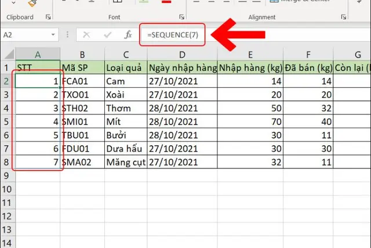Select Đã bán value in Măng cụt row
Screen dimensions: 371x248
308,162
